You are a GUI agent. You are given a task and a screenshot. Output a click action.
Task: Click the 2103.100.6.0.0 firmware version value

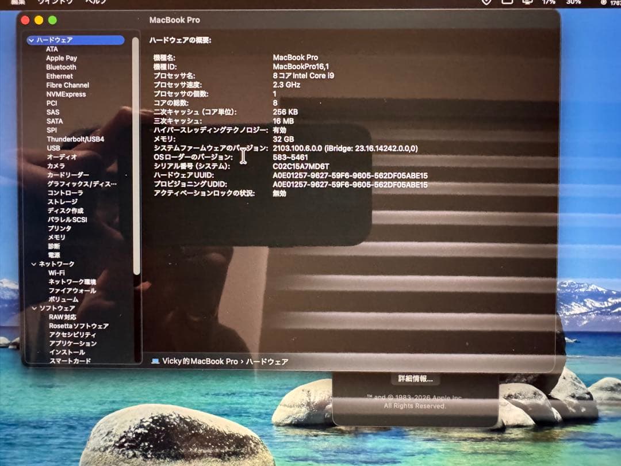pyautogui.click(x=345, y=148)
